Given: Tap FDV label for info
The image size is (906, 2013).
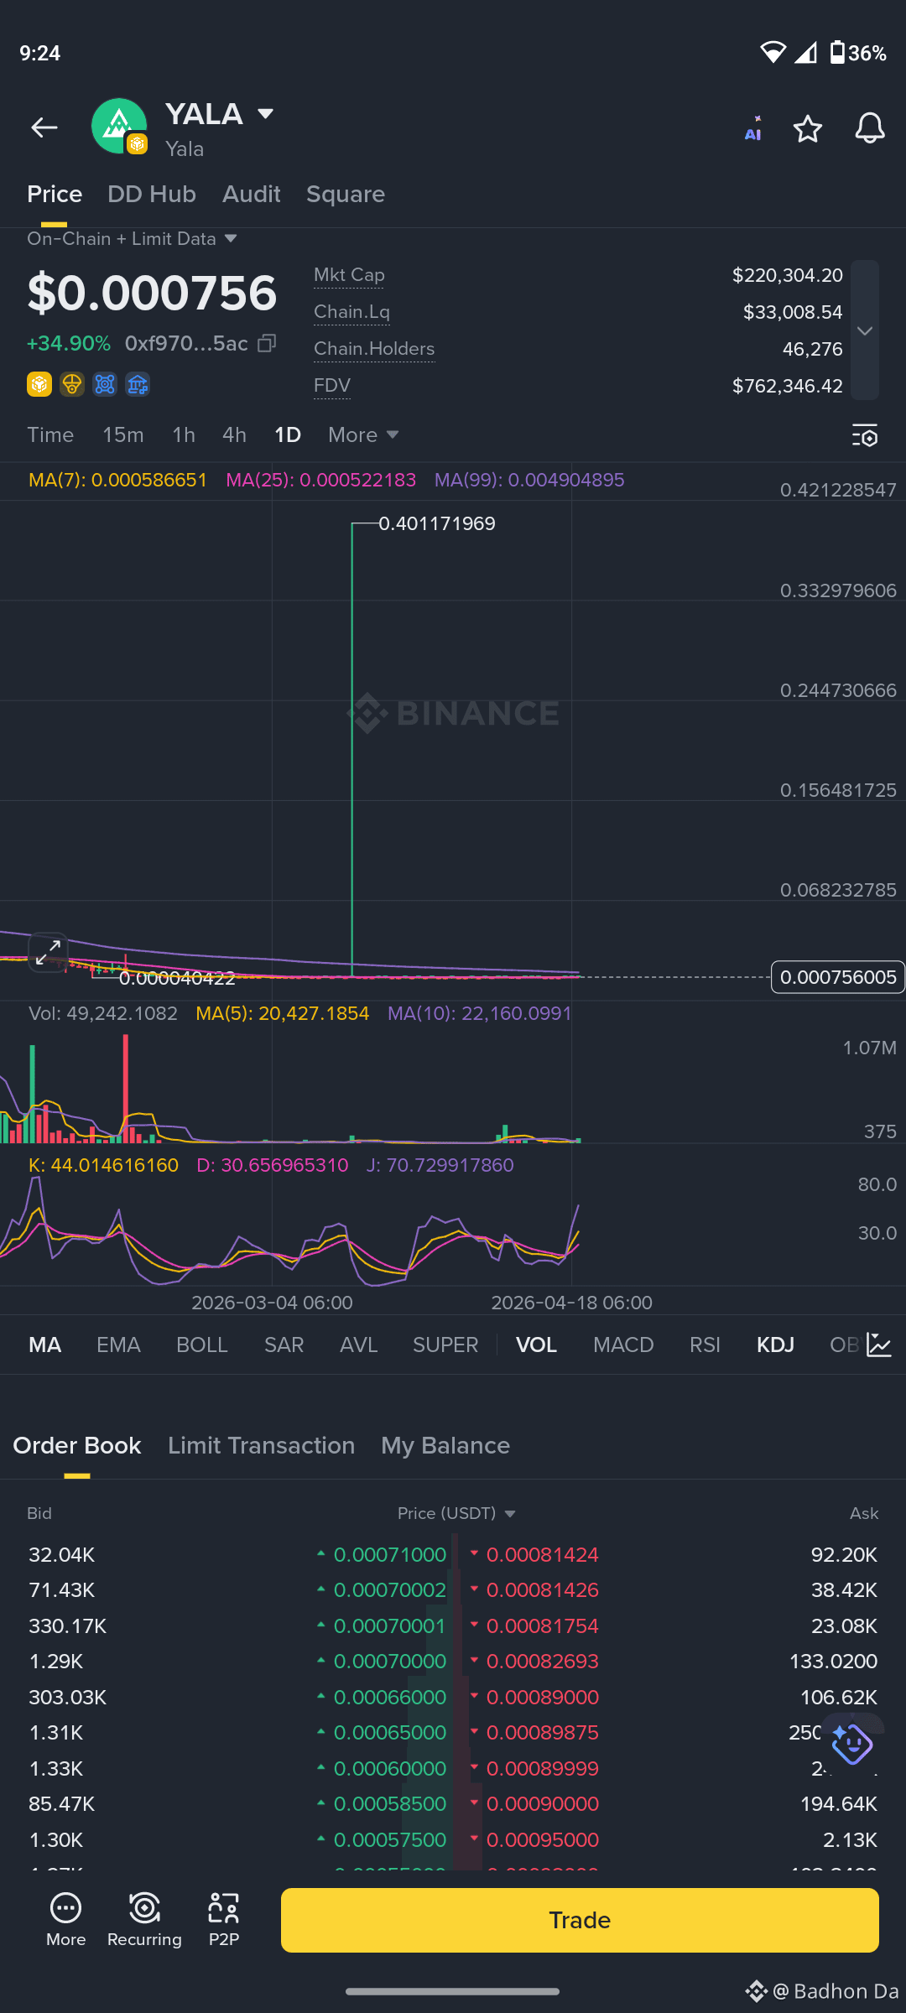Looking at the screenshot, I should (332, 386).
